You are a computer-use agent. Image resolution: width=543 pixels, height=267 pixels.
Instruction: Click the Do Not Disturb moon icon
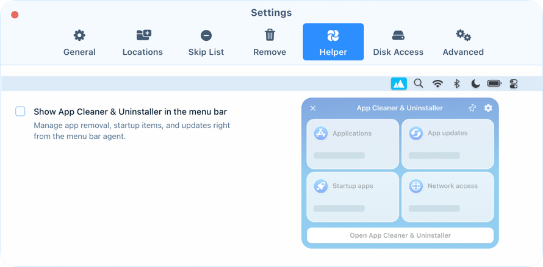[x=475, y=84]
